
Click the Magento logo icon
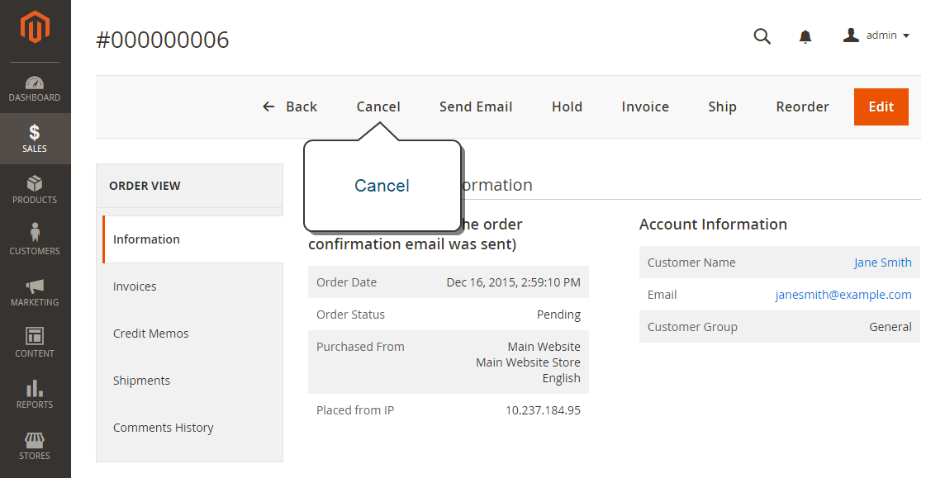click(x=35, y=27)
